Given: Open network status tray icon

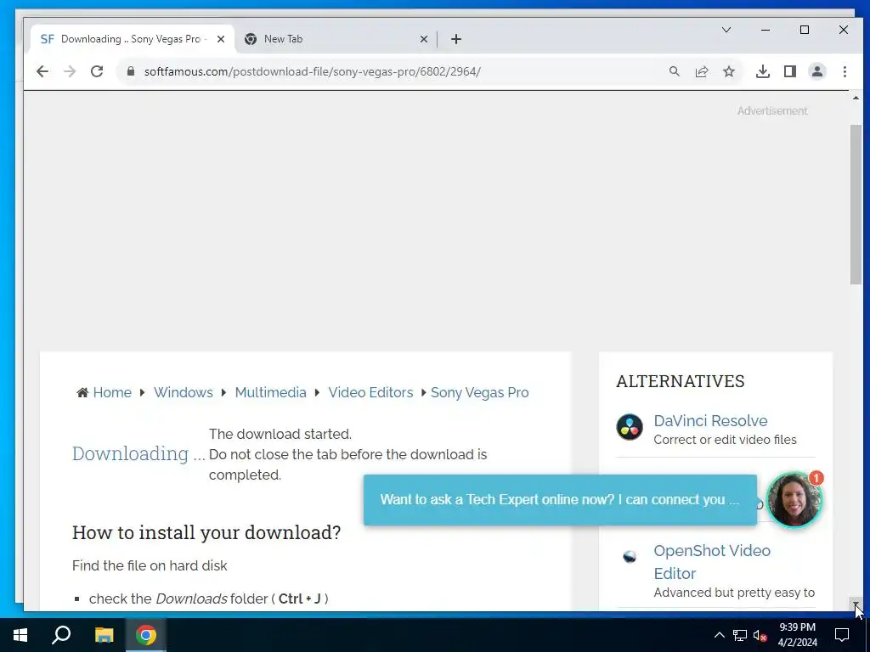Looking at the screenshot, I should pos(740,635).
